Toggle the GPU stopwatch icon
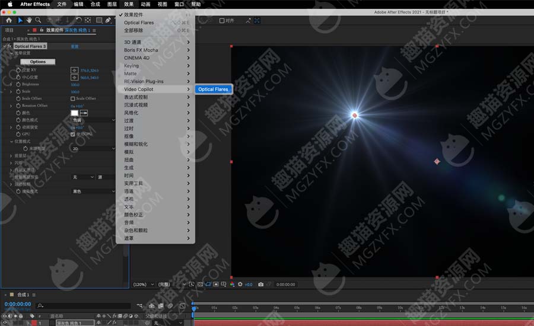The height and width of the screenshot is (326, 534). point(18,135)
